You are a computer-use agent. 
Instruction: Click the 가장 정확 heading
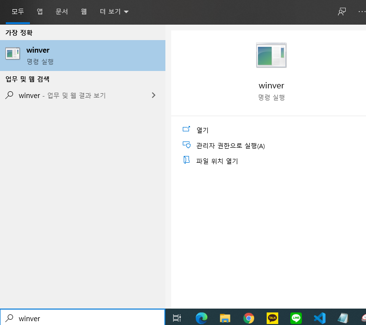pos(19,32)
